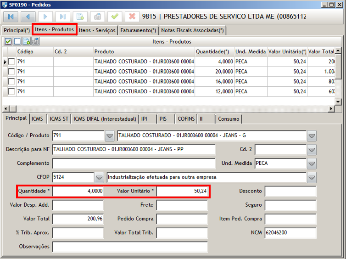This screenshot has height=259, width=346.
Task: Click the uncheck-all icon in items grid
Action: point(17,41)
